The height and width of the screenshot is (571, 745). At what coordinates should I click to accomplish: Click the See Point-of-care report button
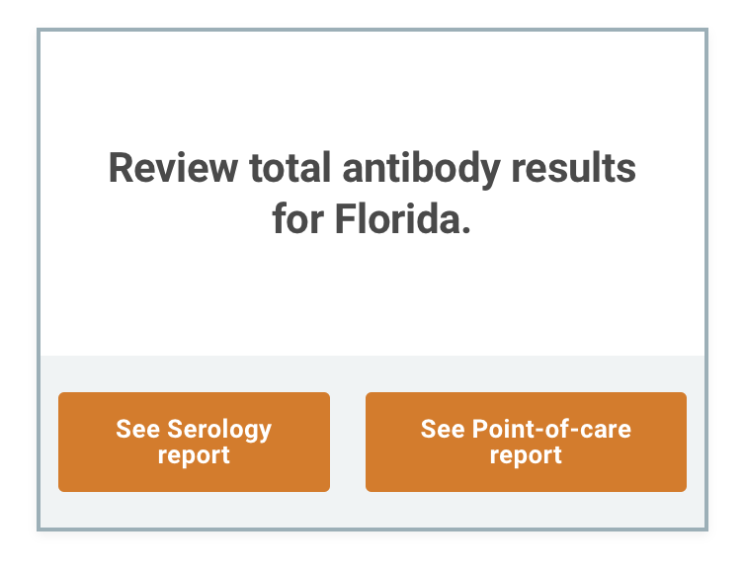tap(526, 442)
